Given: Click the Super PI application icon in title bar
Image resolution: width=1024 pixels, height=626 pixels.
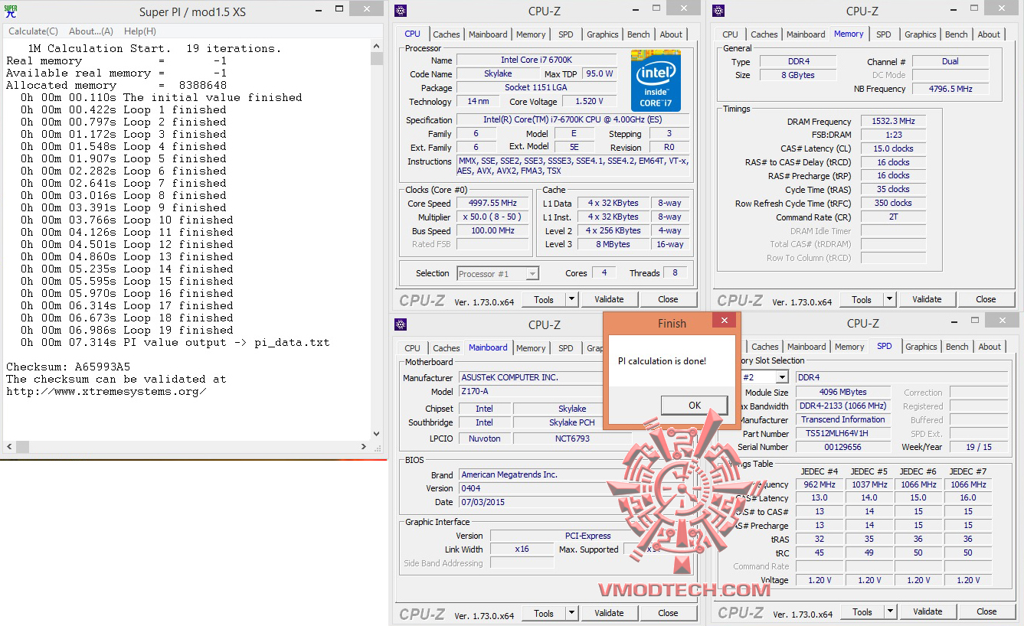Looking at the screenshot, I should coord(11,11).
